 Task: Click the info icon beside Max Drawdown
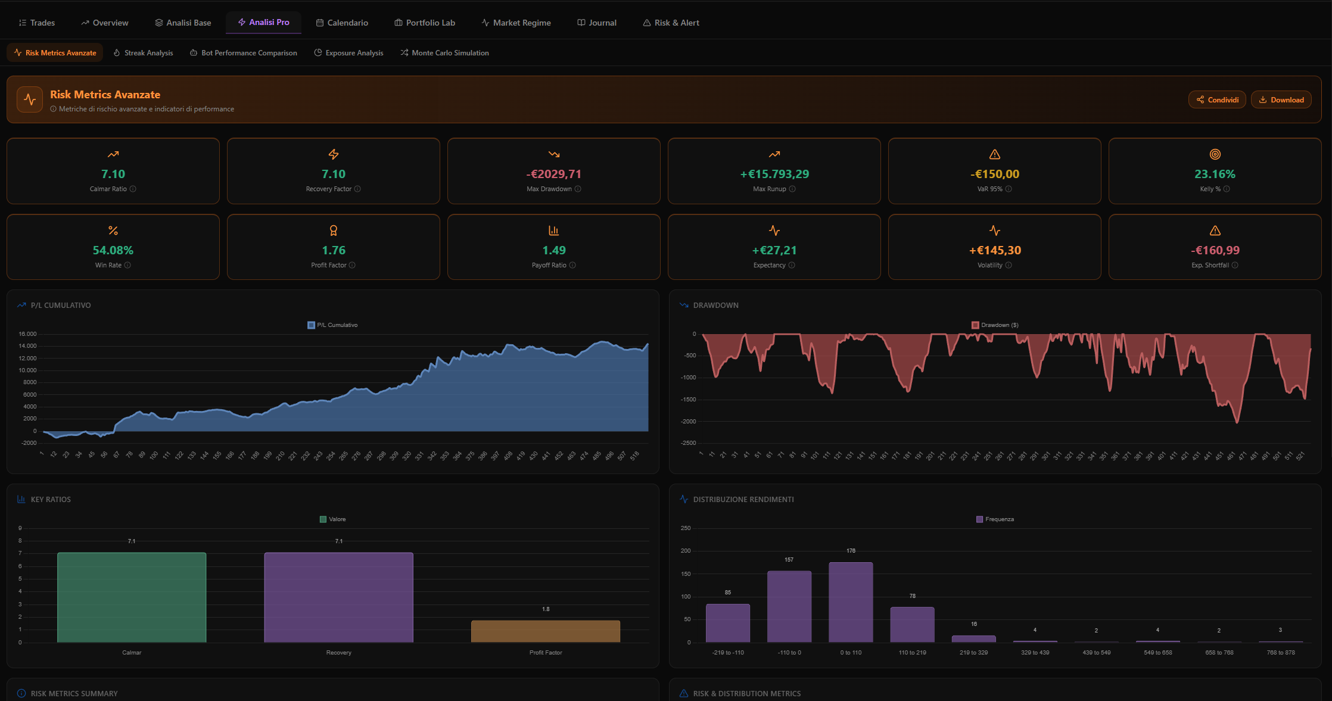pyautogui.click(x=578, y=189)
